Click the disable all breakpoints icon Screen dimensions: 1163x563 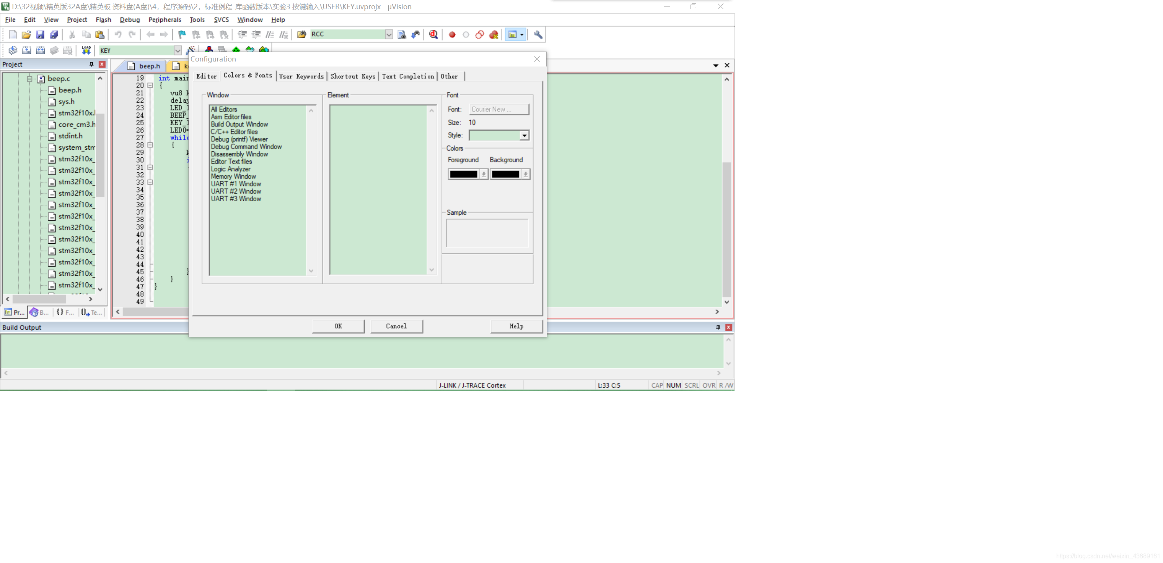tap(479, 34)
